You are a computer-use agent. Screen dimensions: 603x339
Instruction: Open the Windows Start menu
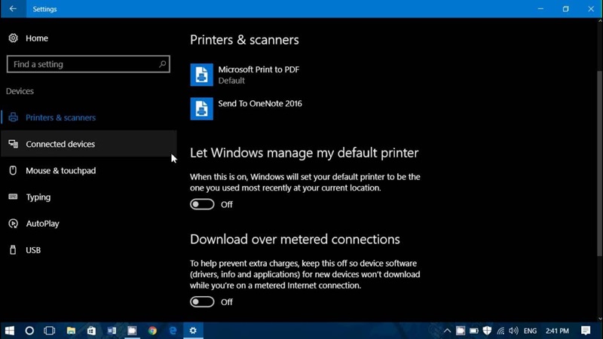click(10, 331)
